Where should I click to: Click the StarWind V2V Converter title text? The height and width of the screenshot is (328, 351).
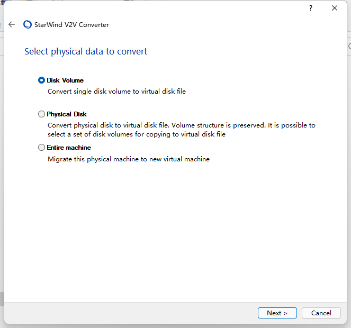(71, 25)
